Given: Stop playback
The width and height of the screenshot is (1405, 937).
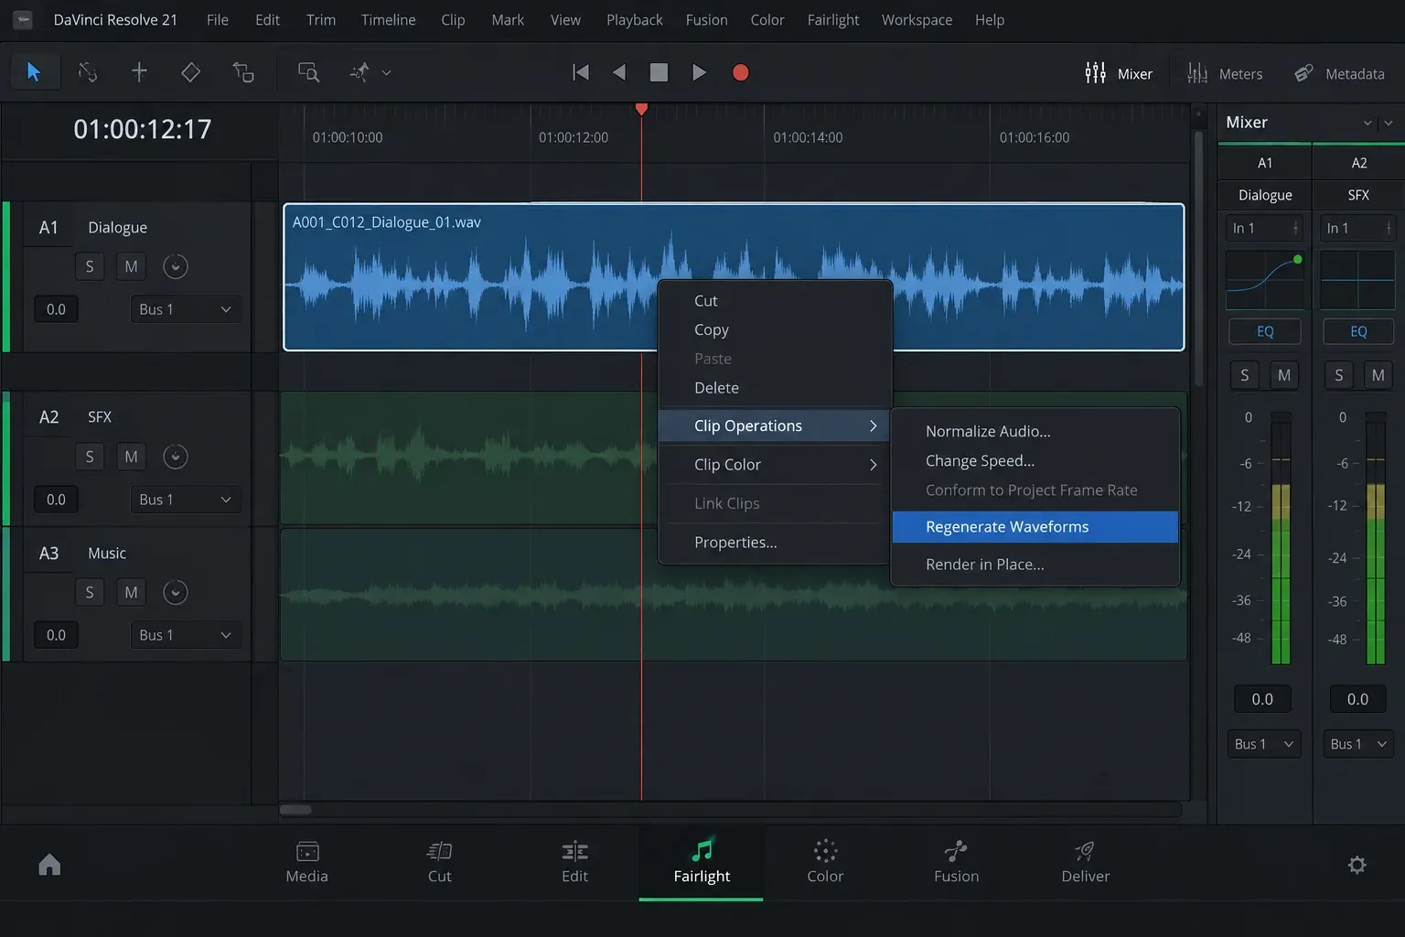Looking at the screenshot, I should [659, 72].
